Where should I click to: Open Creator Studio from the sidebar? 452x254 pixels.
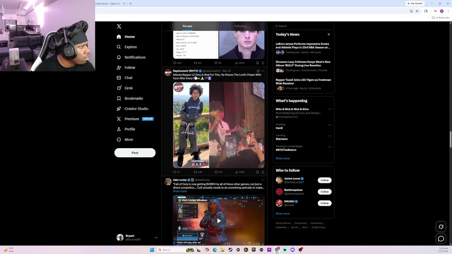132,109
